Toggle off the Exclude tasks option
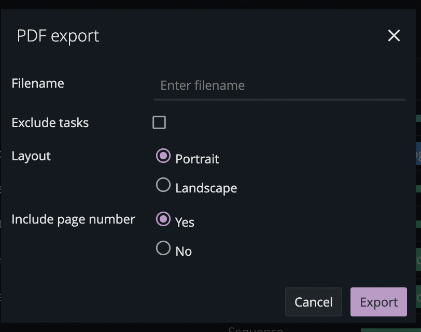The image size is (421, 332). tap(159, 122)
